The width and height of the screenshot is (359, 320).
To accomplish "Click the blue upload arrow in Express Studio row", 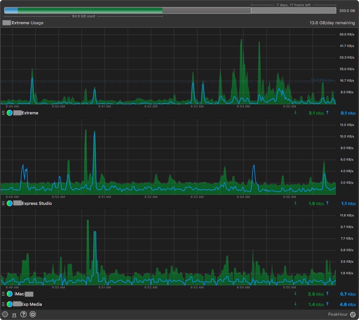I will [327, 203].
